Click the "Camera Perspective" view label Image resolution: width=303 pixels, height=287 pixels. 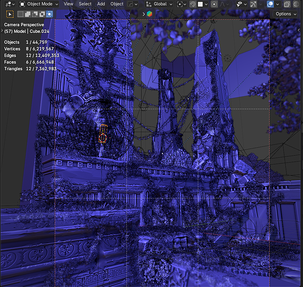[x=24, y=25]
